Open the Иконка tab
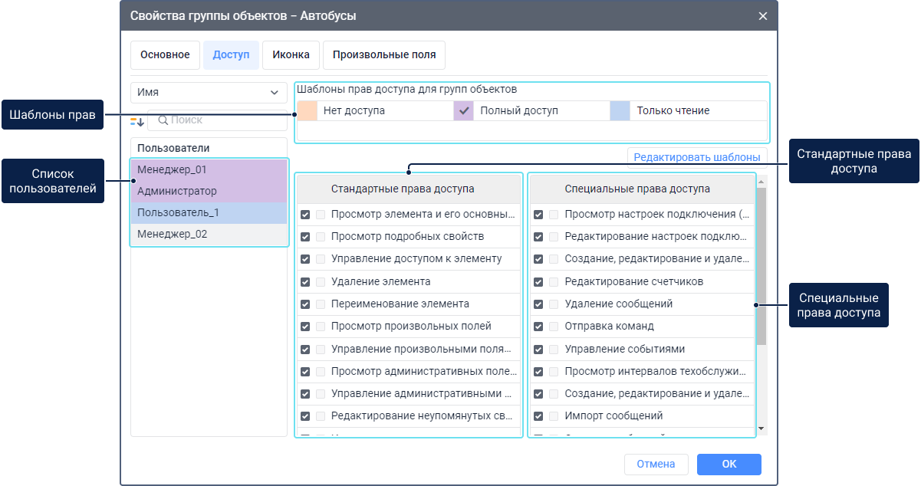The image size is (921, 486). click(x=291, y=55)
